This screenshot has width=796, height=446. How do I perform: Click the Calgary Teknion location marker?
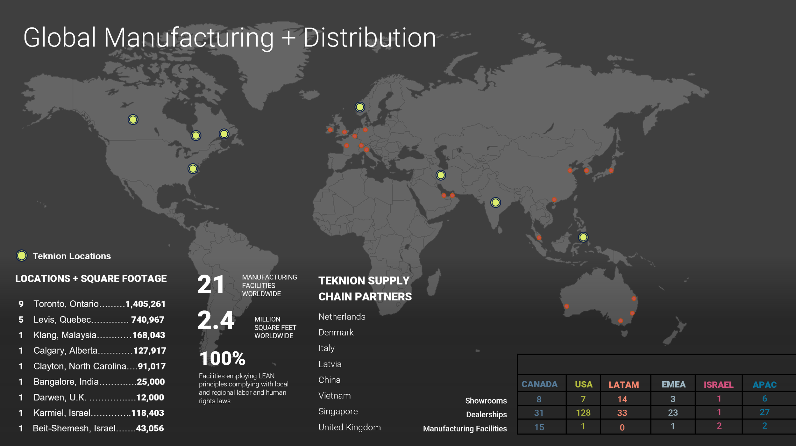[x=133, y=119]
